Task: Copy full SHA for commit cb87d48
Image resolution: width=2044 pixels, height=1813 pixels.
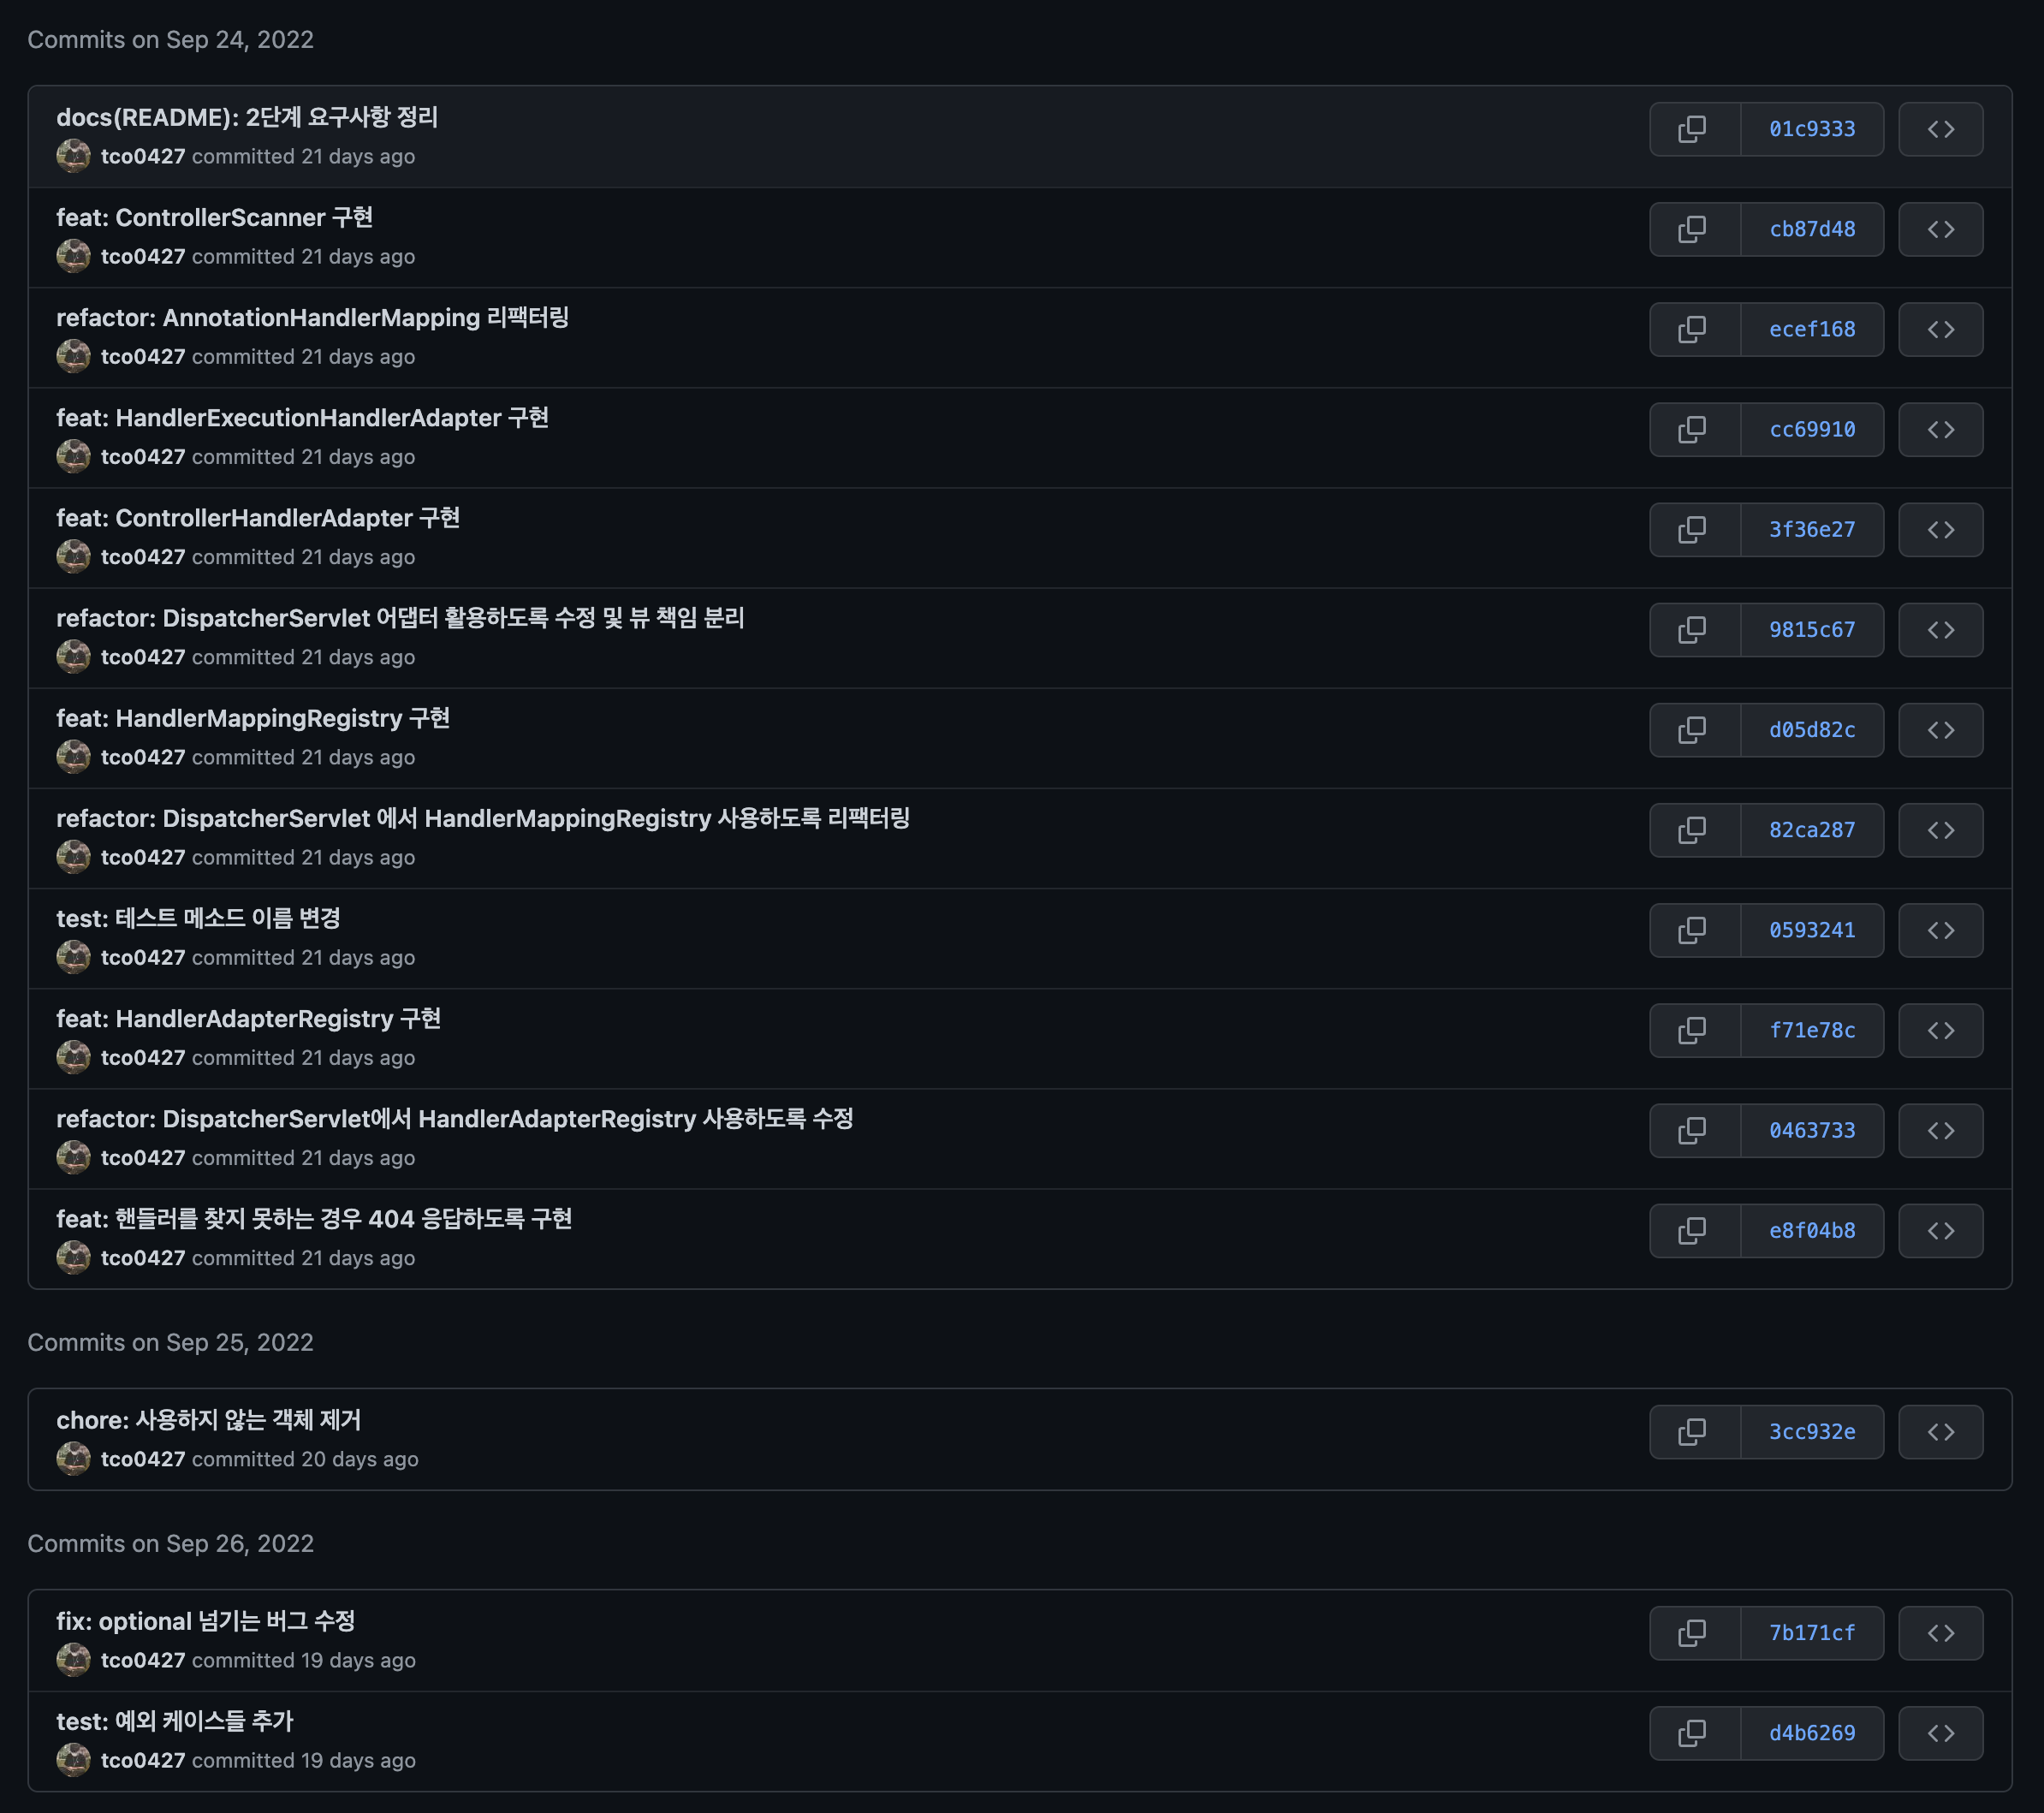Action: click(1693, 229)
